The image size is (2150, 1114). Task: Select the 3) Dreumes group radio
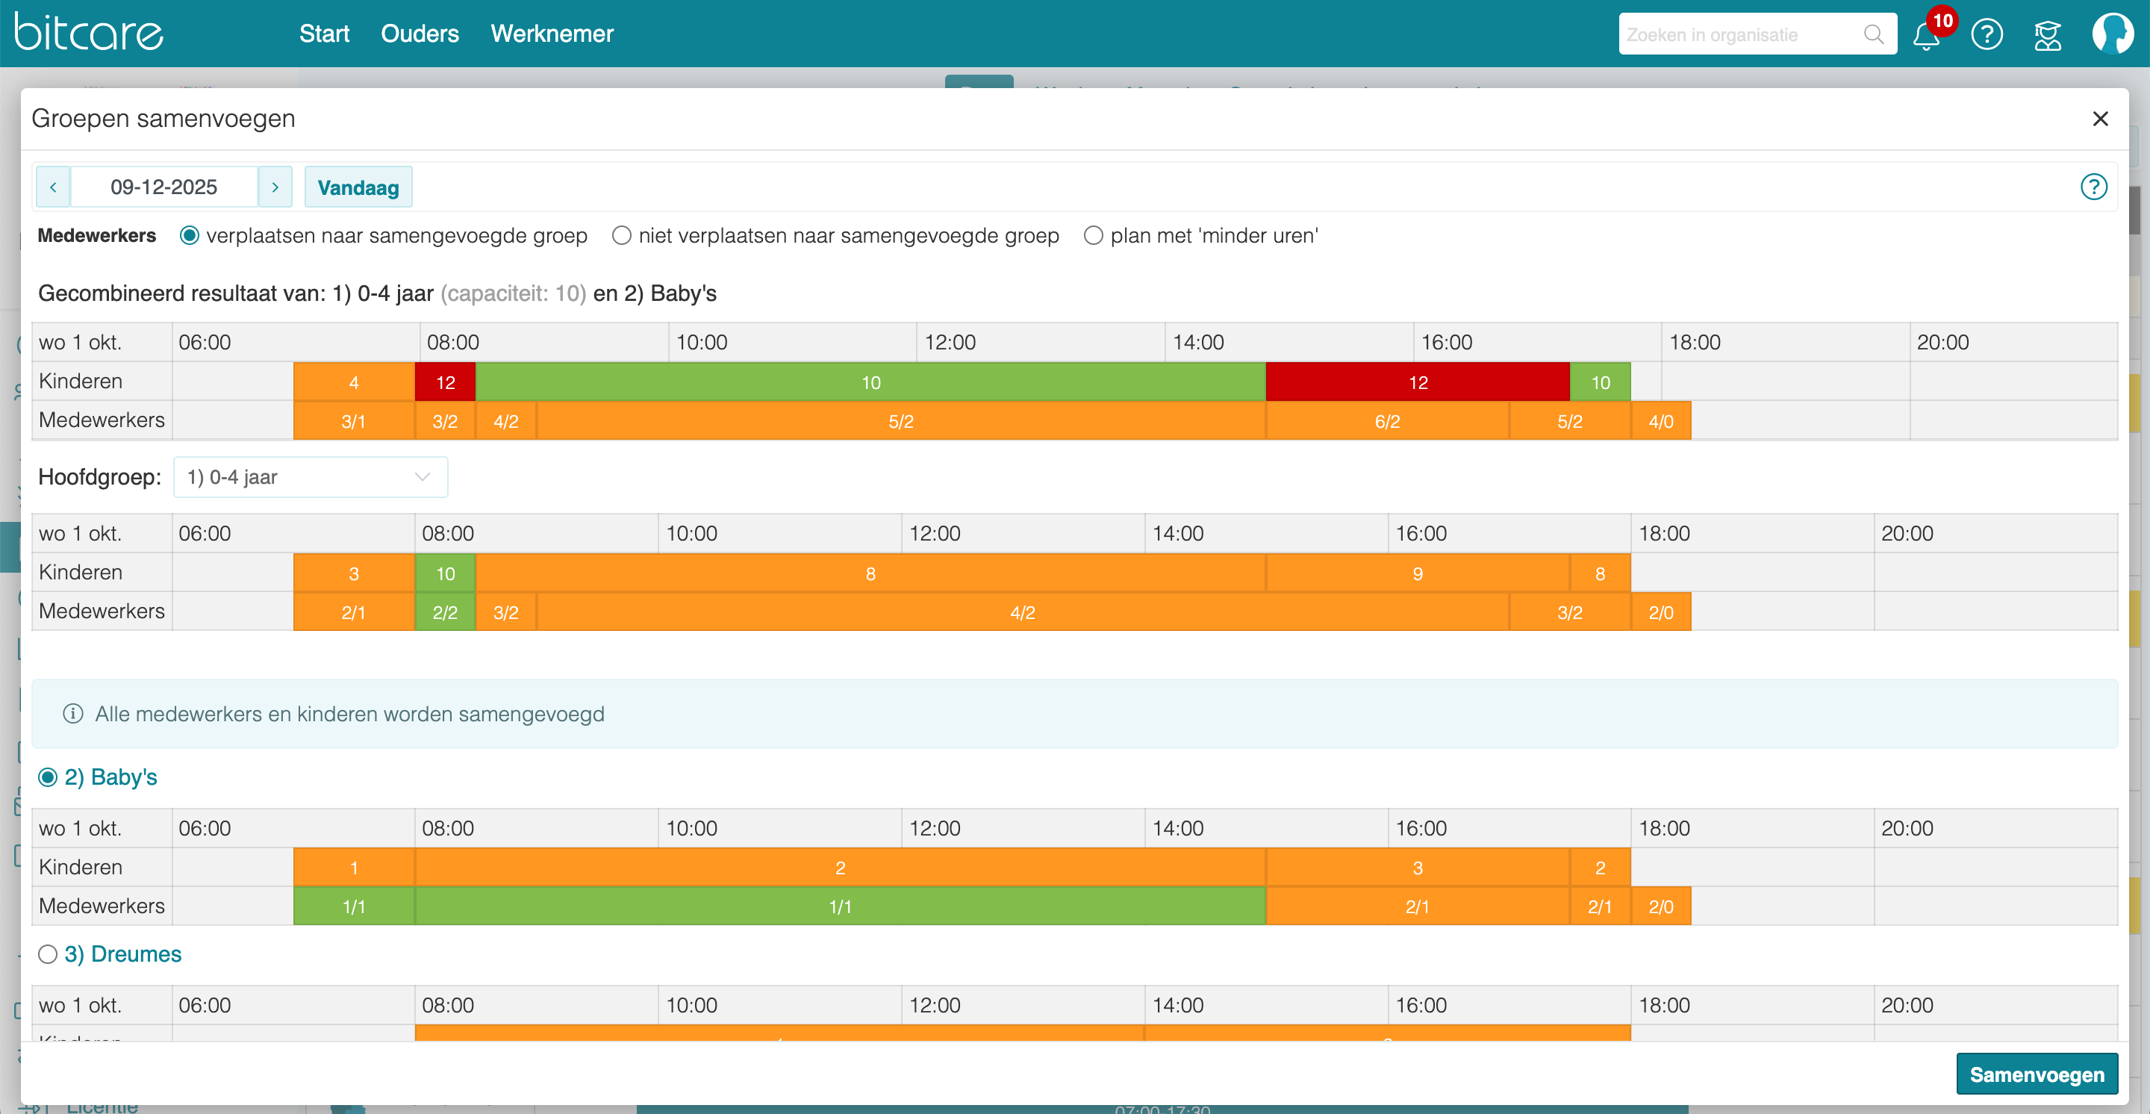48,953
